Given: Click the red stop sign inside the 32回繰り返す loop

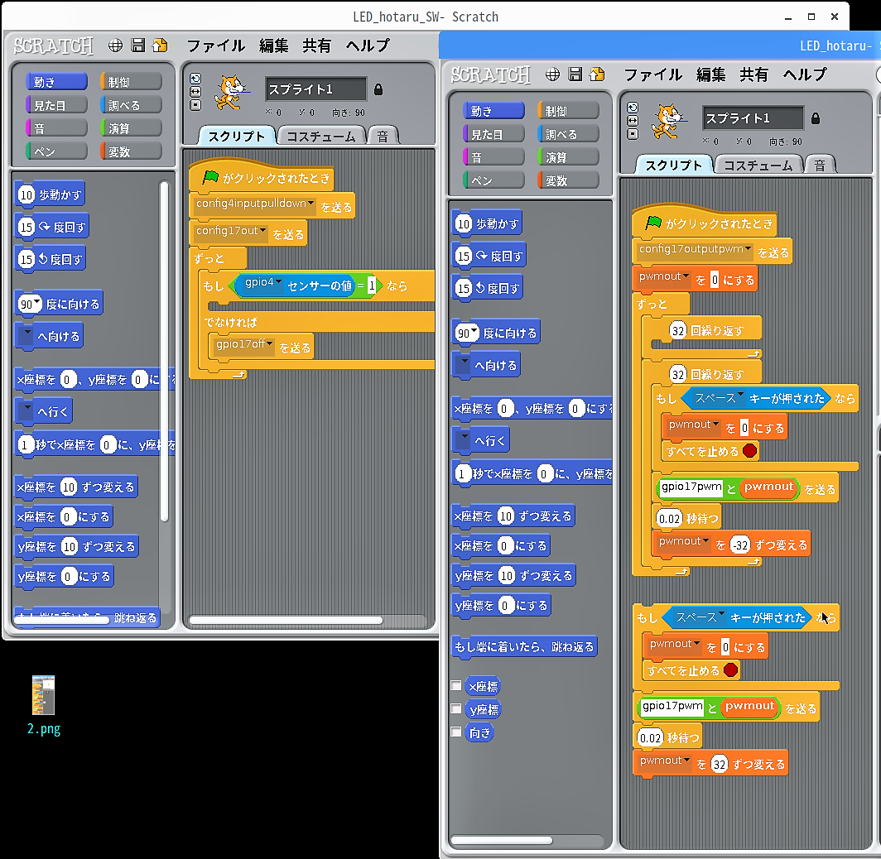Looking at the screenshot, I should coord(749,450).
